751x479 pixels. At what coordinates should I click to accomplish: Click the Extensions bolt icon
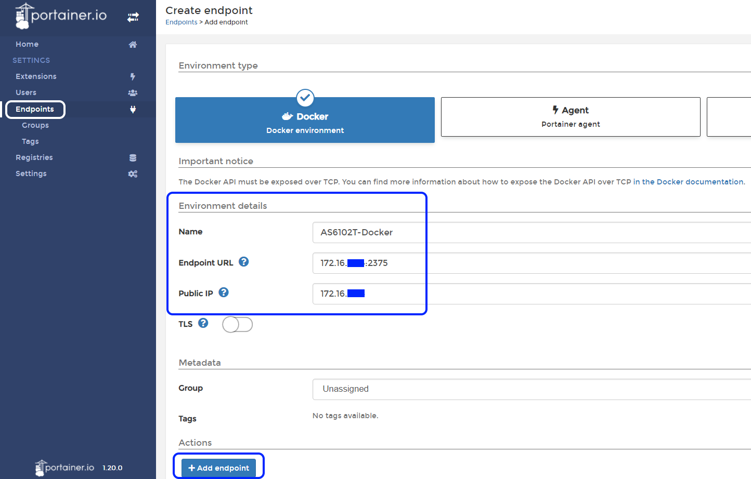tap(133, 77)
